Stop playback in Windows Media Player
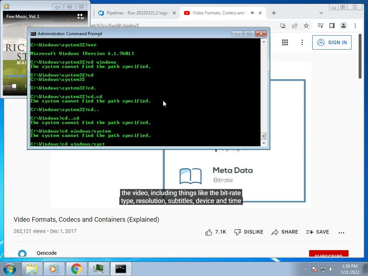 coord(14,86)
